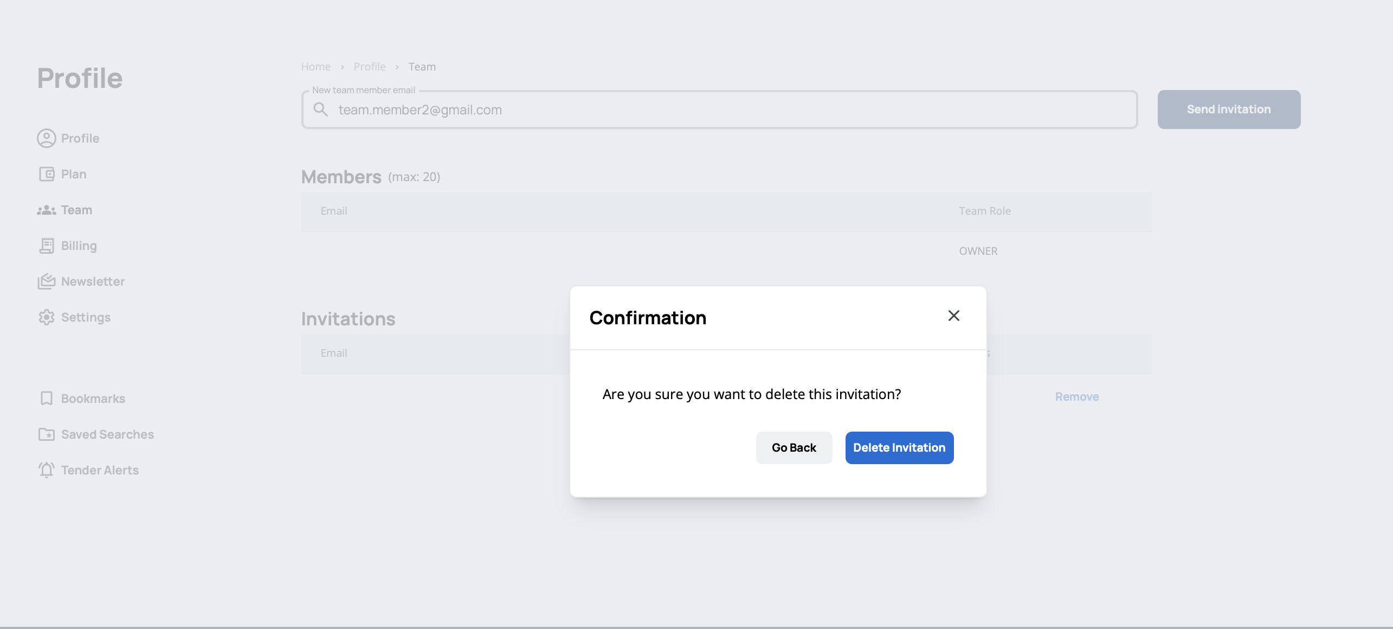This screenshot has height=629, width=1393.
Task: Click the Tender Alerts bell icon
Action: coord(47,470)
